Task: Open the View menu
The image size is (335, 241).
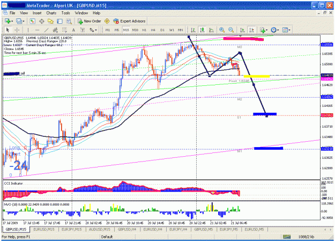Action: [x=24, y=13]
